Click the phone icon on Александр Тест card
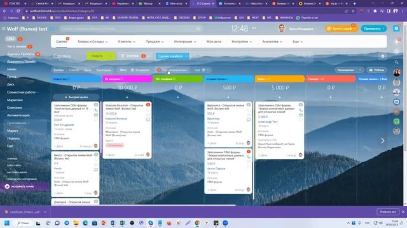The image size is (407, 228). tap(301, 110)
